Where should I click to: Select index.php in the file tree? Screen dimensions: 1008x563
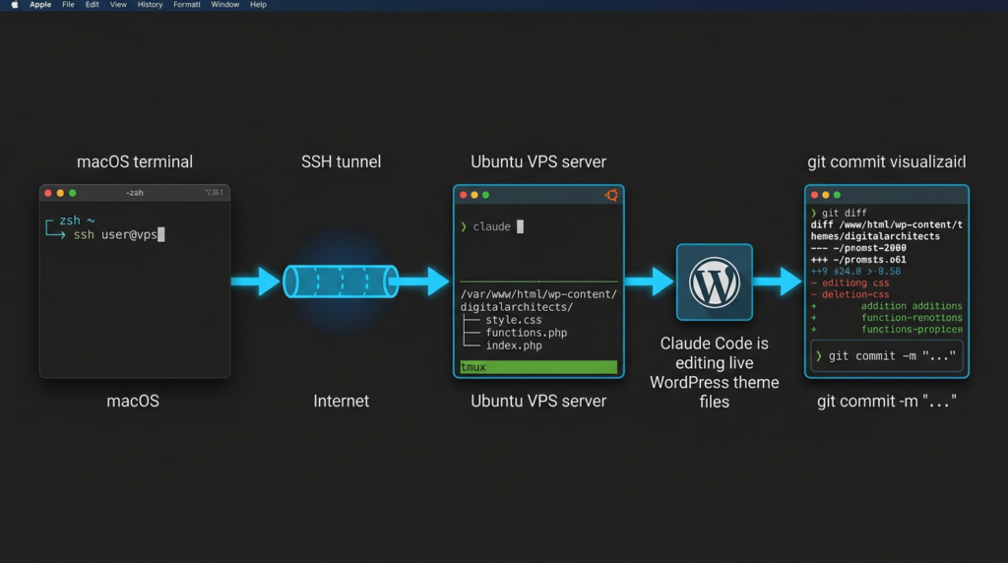tap(513, 345)
